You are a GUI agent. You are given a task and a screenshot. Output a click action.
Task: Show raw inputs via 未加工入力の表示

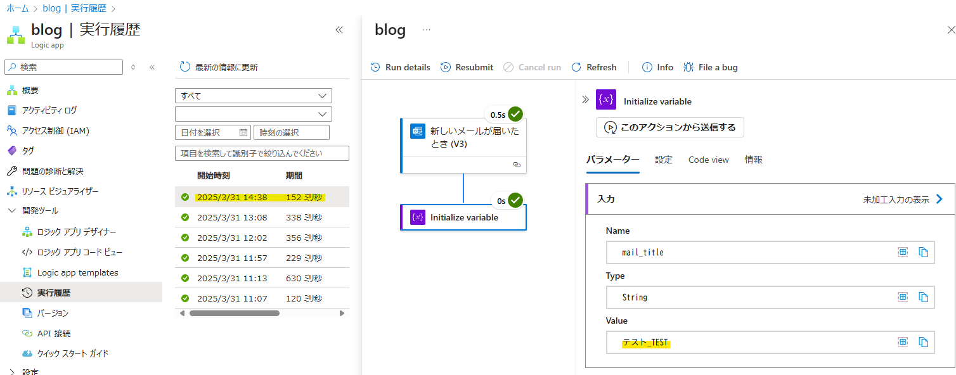[903, 199]
